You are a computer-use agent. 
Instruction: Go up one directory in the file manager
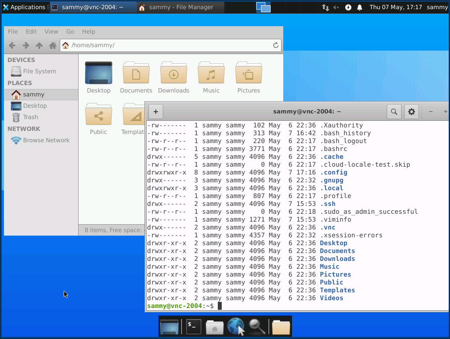(x=39, y=45)
